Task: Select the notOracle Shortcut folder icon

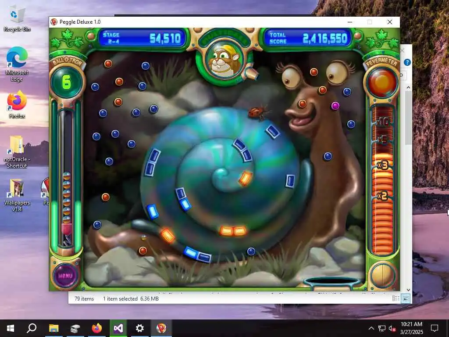Action: pos(17,151)
